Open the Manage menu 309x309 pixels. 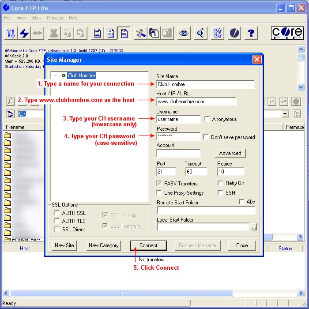(55, 18)
